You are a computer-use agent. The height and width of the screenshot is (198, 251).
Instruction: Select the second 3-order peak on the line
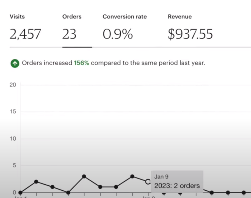click(x=132, y=176)
